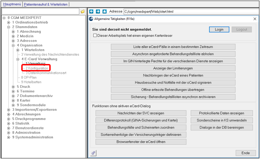Collapse the 4 E-Card Verwaltung node

(18, 59)
